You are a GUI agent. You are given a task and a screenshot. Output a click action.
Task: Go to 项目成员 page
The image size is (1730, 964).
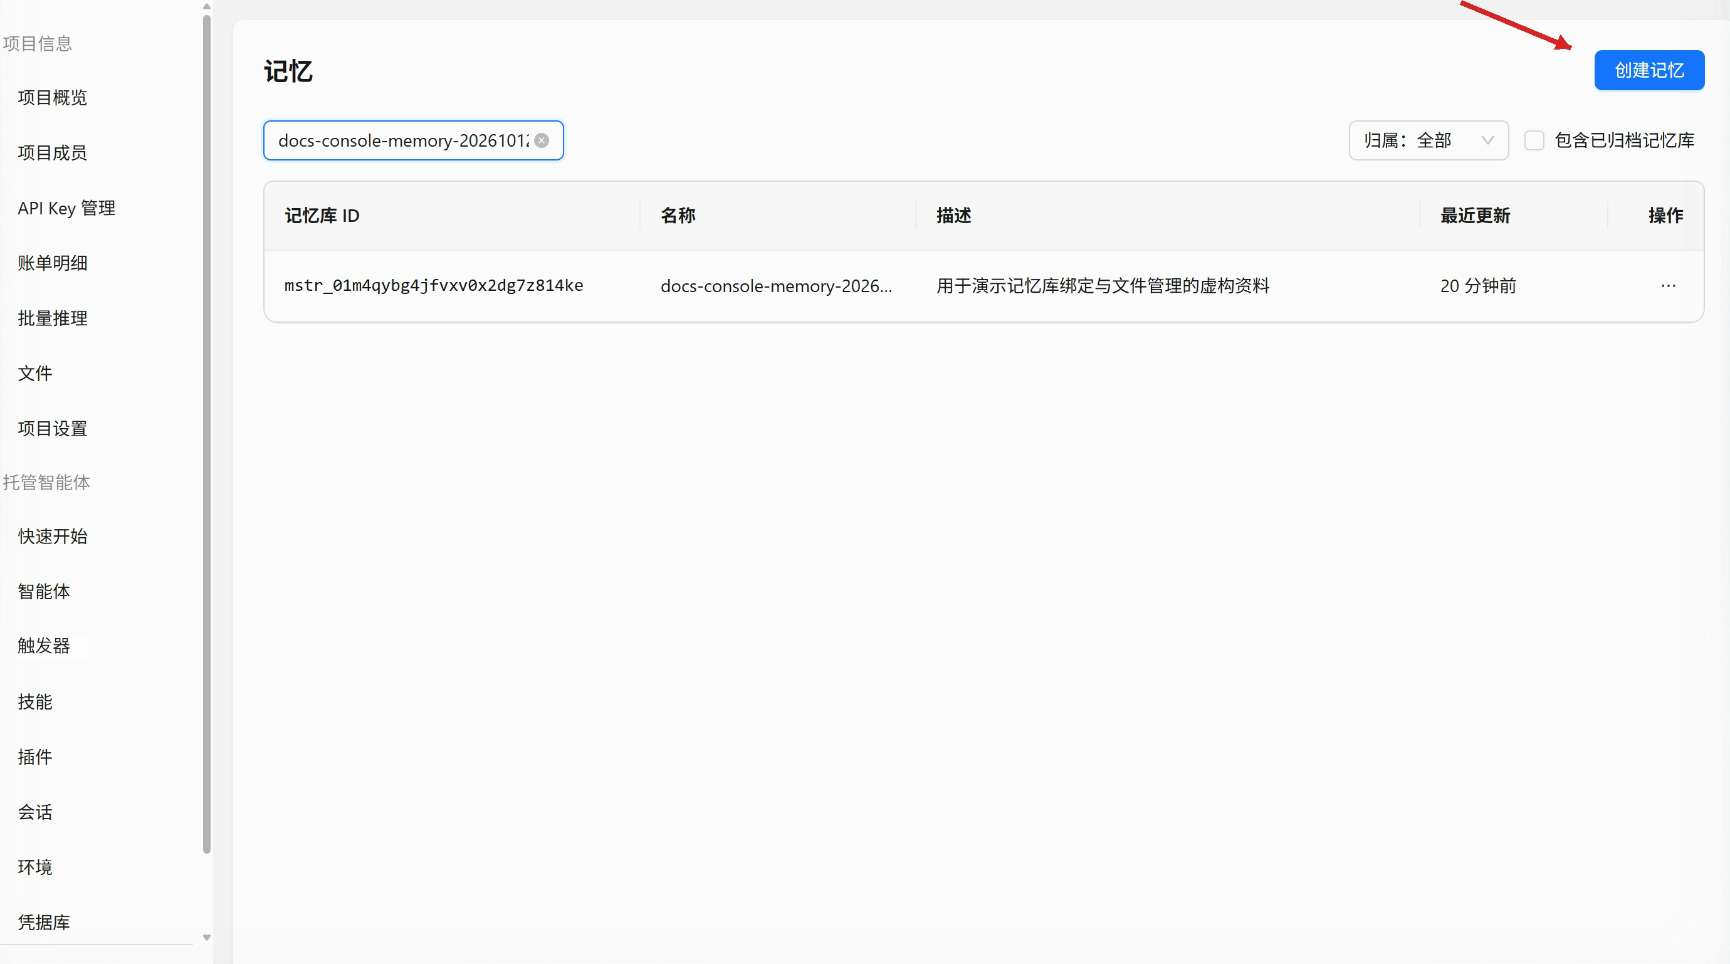[x=53, y=152]
